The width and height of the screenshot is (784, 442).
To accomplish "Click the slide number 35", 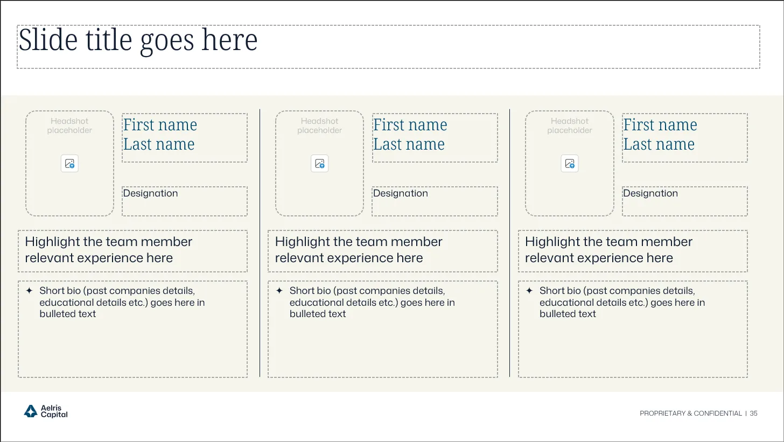I will coord(754,413).
